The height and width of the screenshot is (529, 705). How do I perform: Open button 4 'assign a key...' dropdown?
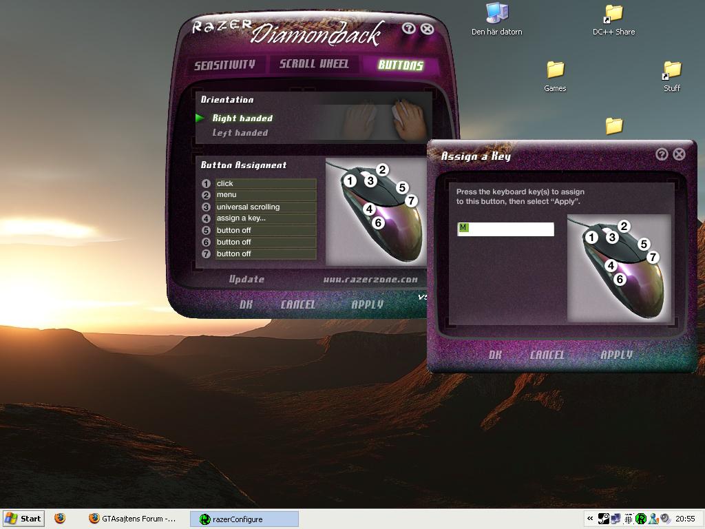tap(265, 218)
